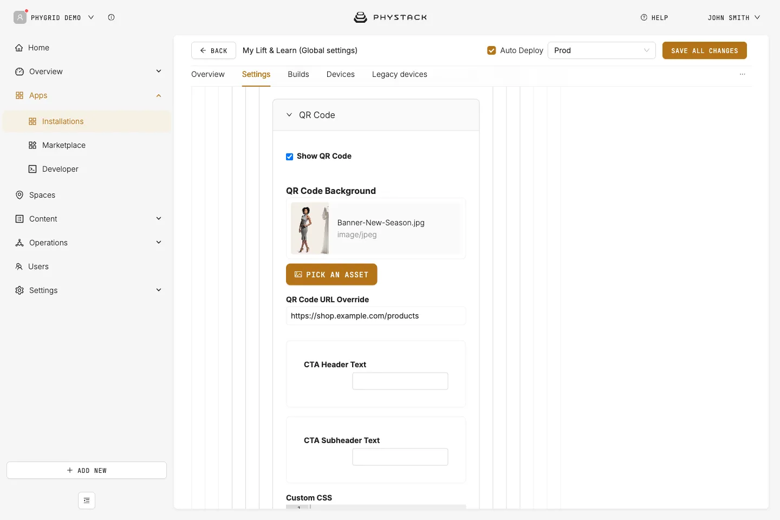
Task: Open the John Smith account menu
Action: coord(734,18)
